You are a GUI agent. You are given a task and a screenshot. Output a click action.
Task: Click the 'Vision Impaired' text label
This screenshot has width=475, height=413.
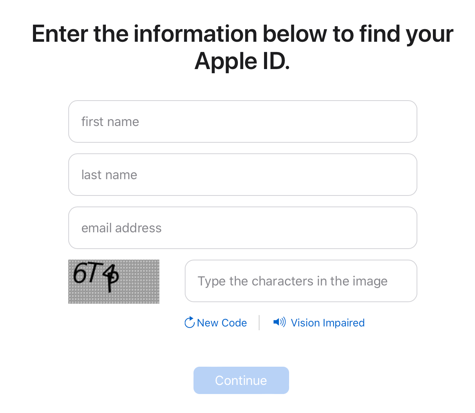coord(328,323)
